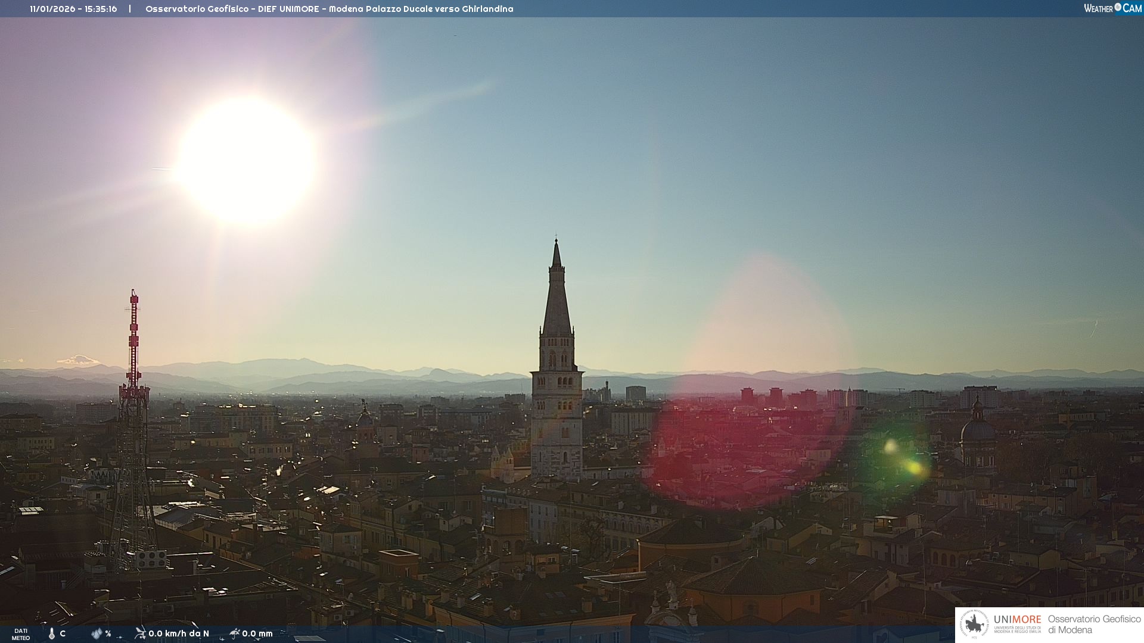Click the UNIMORE wordmark text

click(1017, 619)
